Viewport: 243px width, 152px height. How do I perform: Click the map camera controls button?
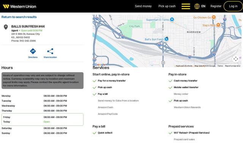coord(236,59)
